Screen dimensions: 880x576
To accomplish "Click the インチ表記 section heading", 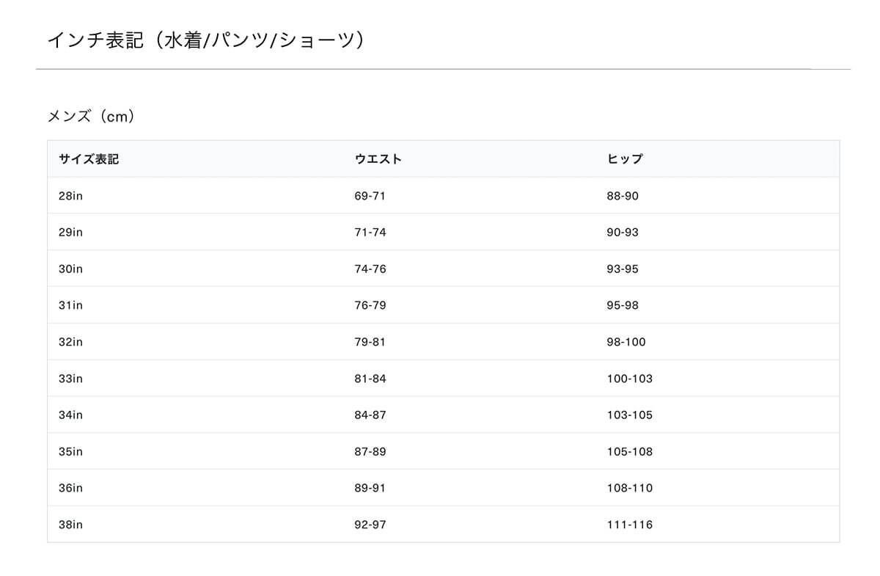I will [x=205, y=40].
